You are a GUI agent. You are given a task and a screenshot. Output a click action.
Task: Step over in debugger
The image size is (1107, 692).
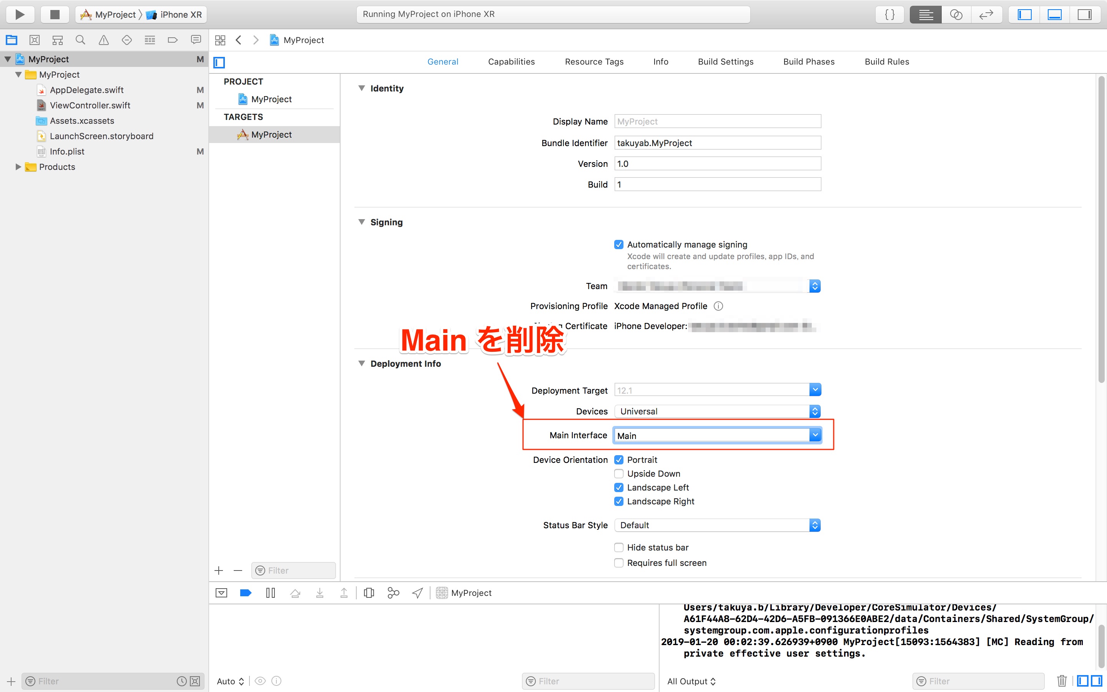tap(295, 593)
